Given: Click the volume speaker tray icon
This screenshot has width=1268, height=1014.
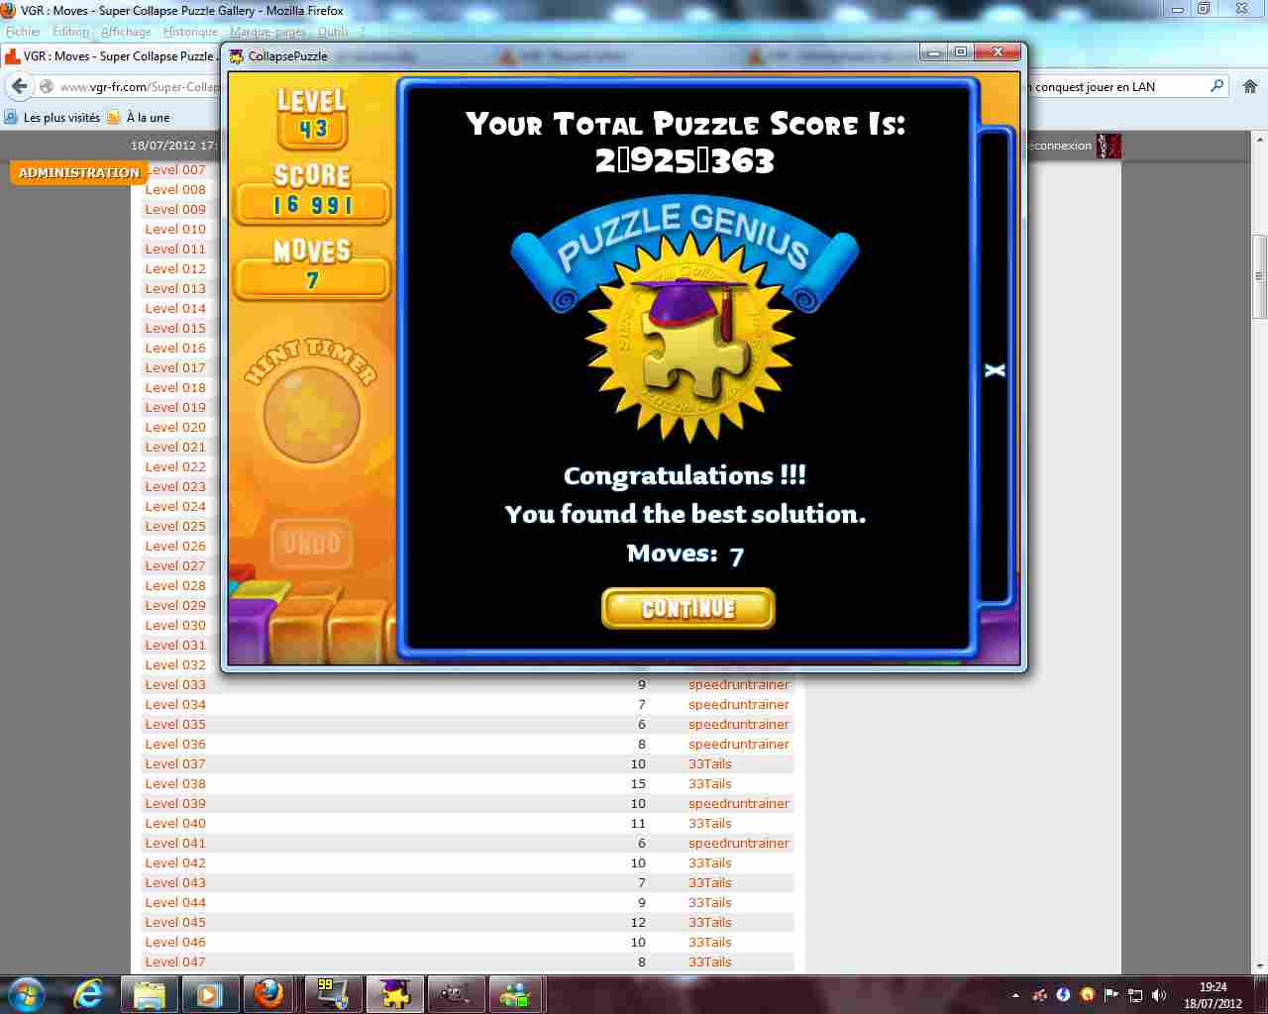Looking at the screenshot, I should point(1159,995).
